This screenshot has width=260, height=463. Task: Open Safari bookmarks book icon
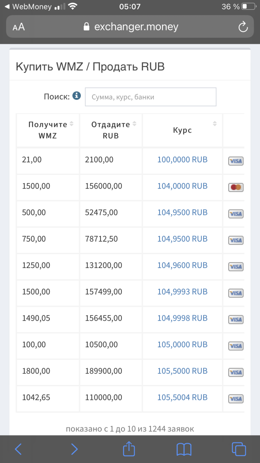184,449
